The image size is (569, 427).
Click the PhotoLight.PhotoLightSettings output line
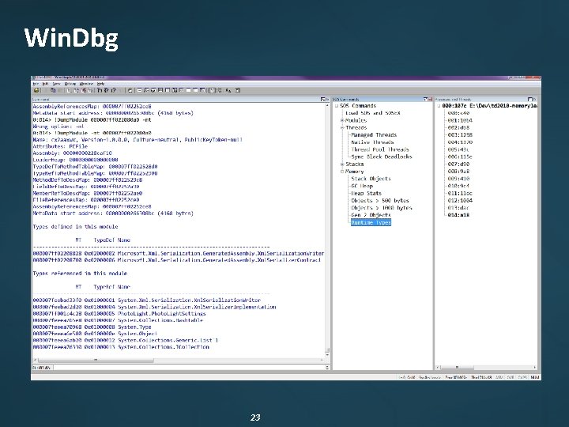(x=119, y=313)
